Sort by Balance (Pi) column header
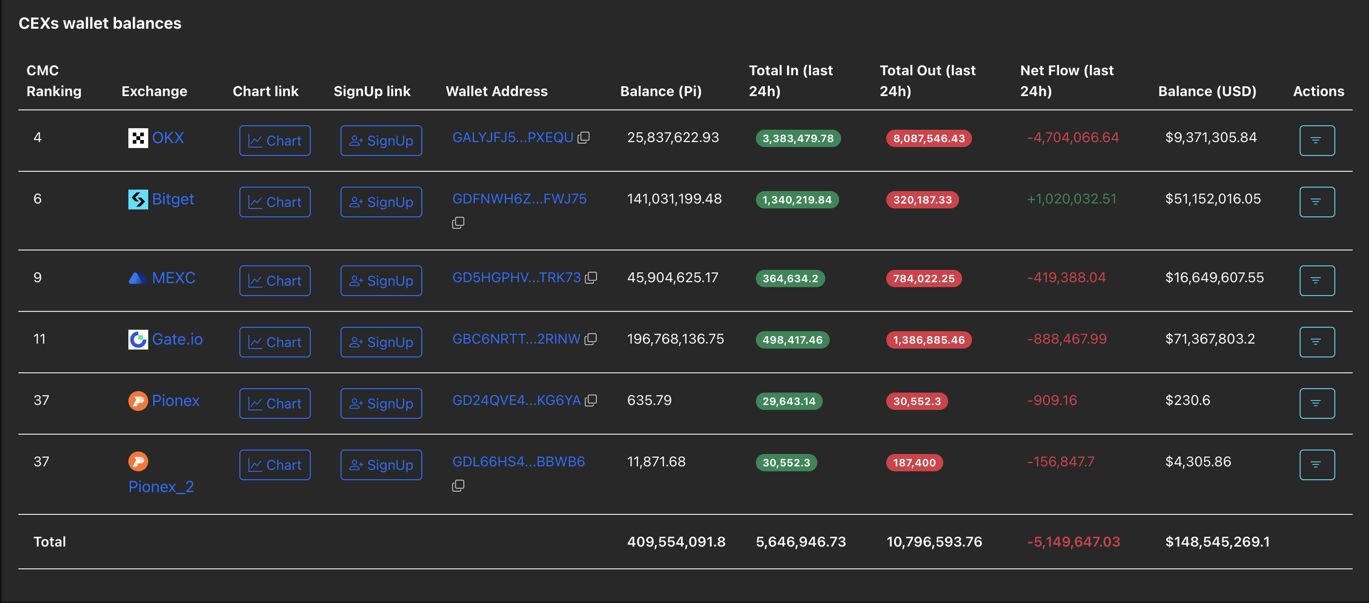Viewport: 1369px width, 603px height. (661, 91)
